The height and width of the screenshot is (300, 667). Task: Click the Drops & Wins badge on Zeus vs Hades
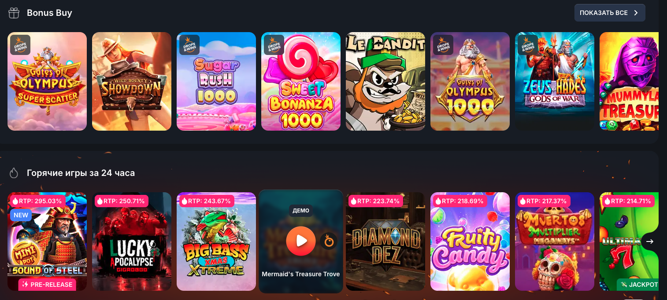[528, 45]
